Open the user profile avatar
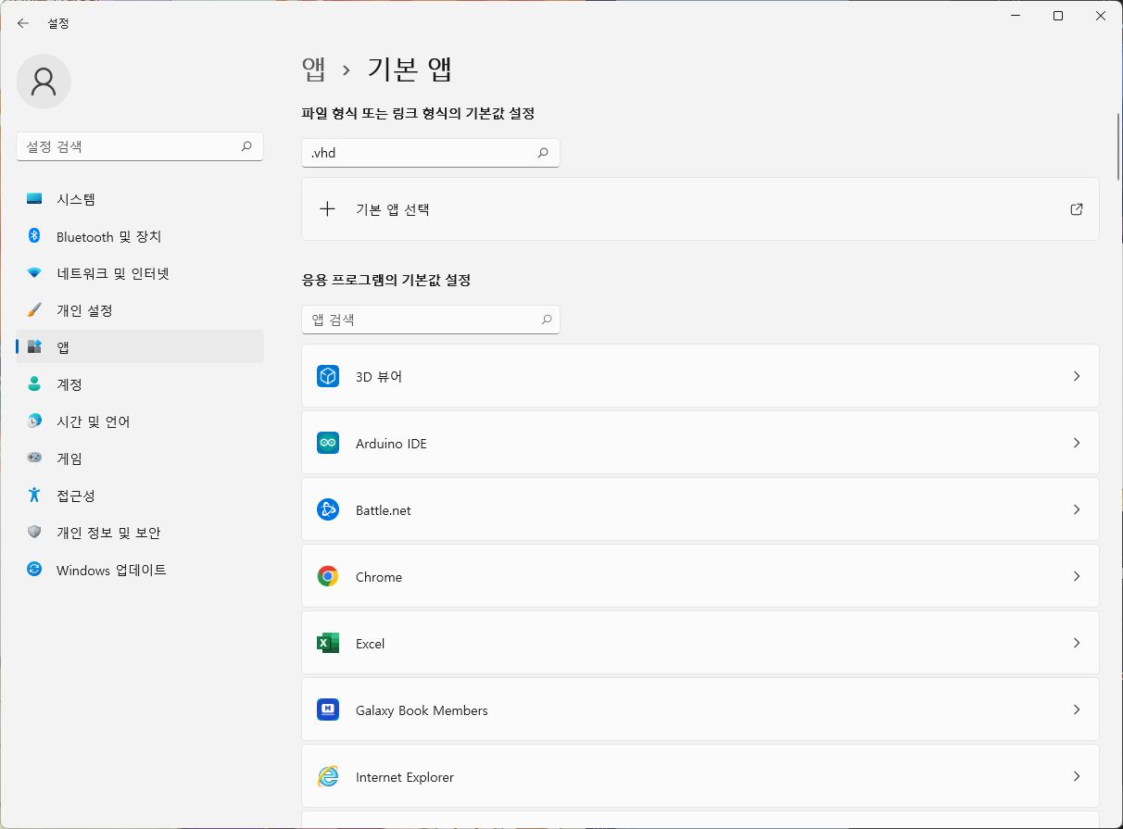The height and width of the screenshot is (829, 1123). coord(44,82)
